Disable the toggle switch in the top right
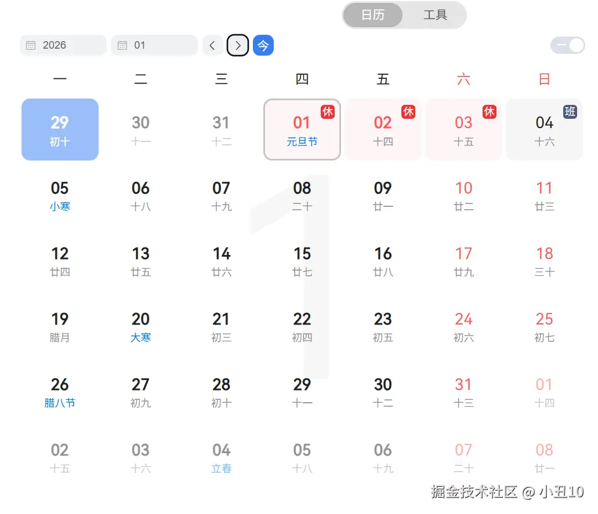Viewport: 598px width, 514px height. (x=567, y=45)
